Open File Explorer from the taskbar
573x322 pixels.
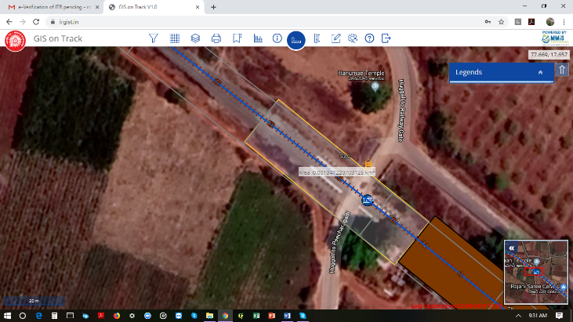209,316
